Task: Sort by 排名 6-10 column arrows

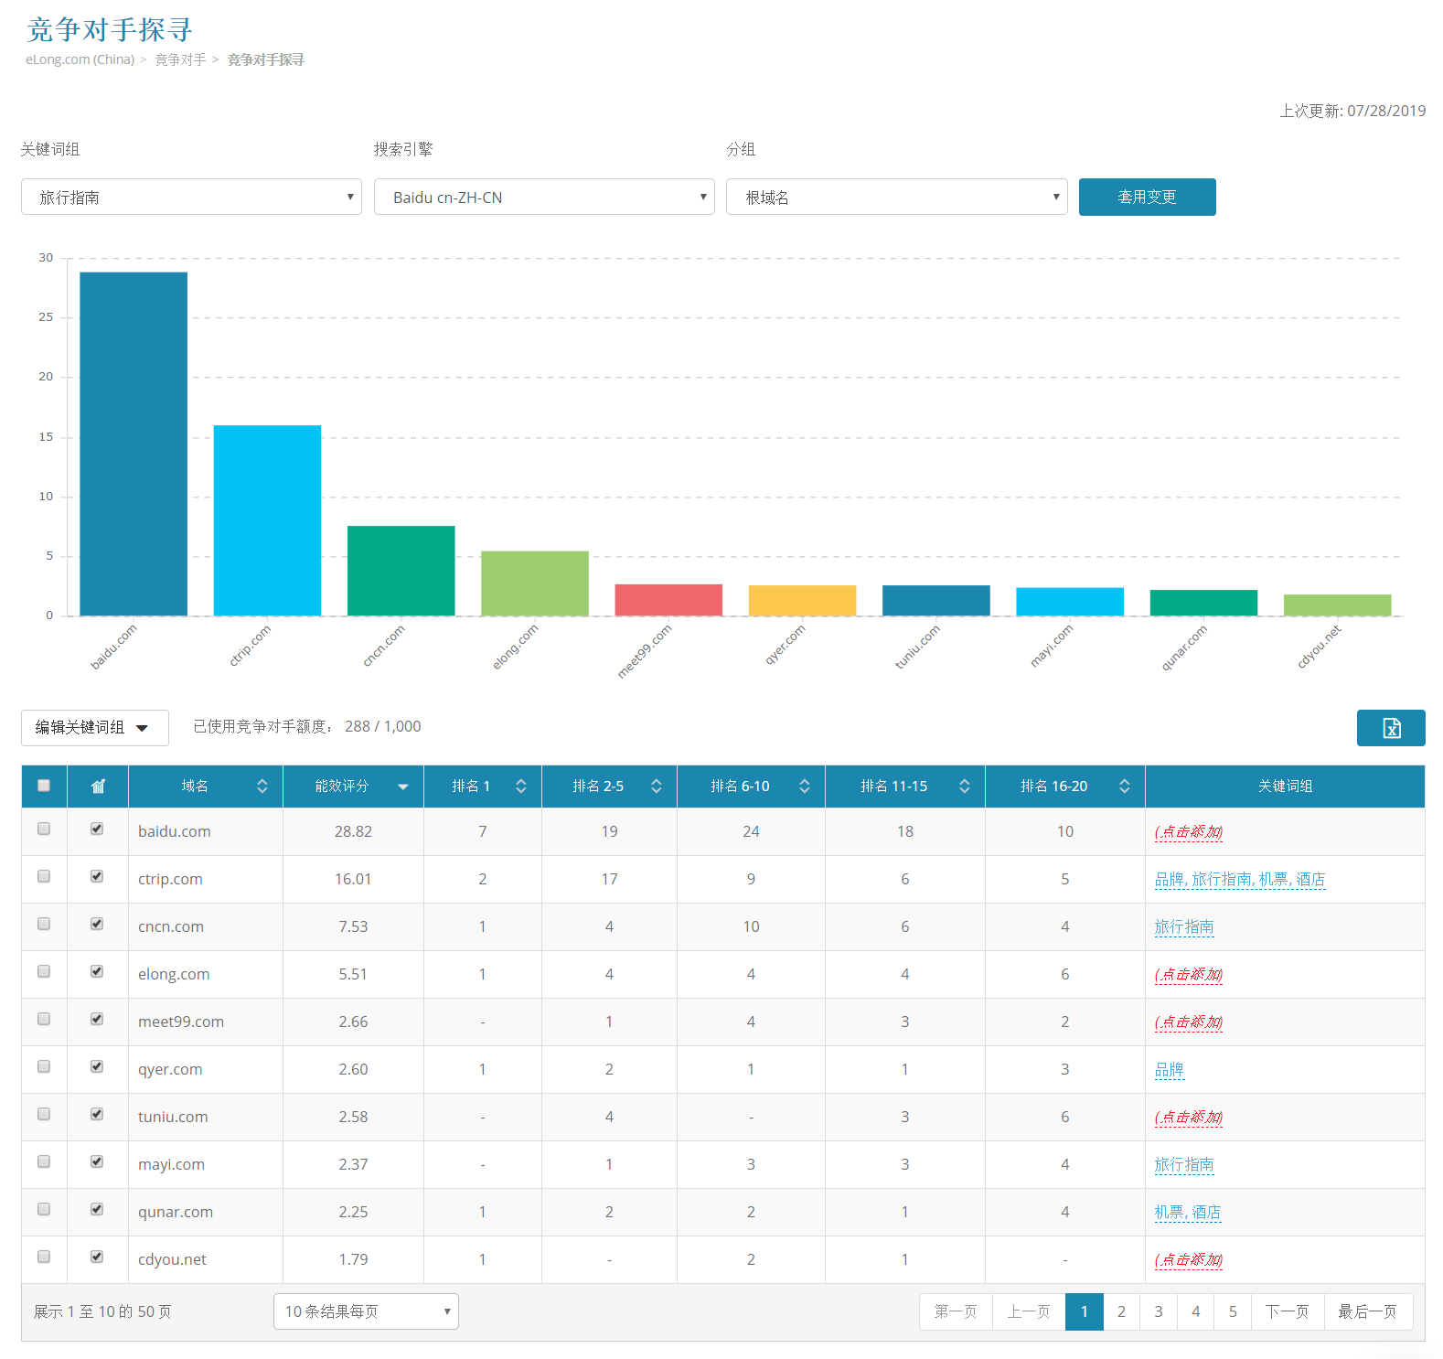Action: (805, 787)
